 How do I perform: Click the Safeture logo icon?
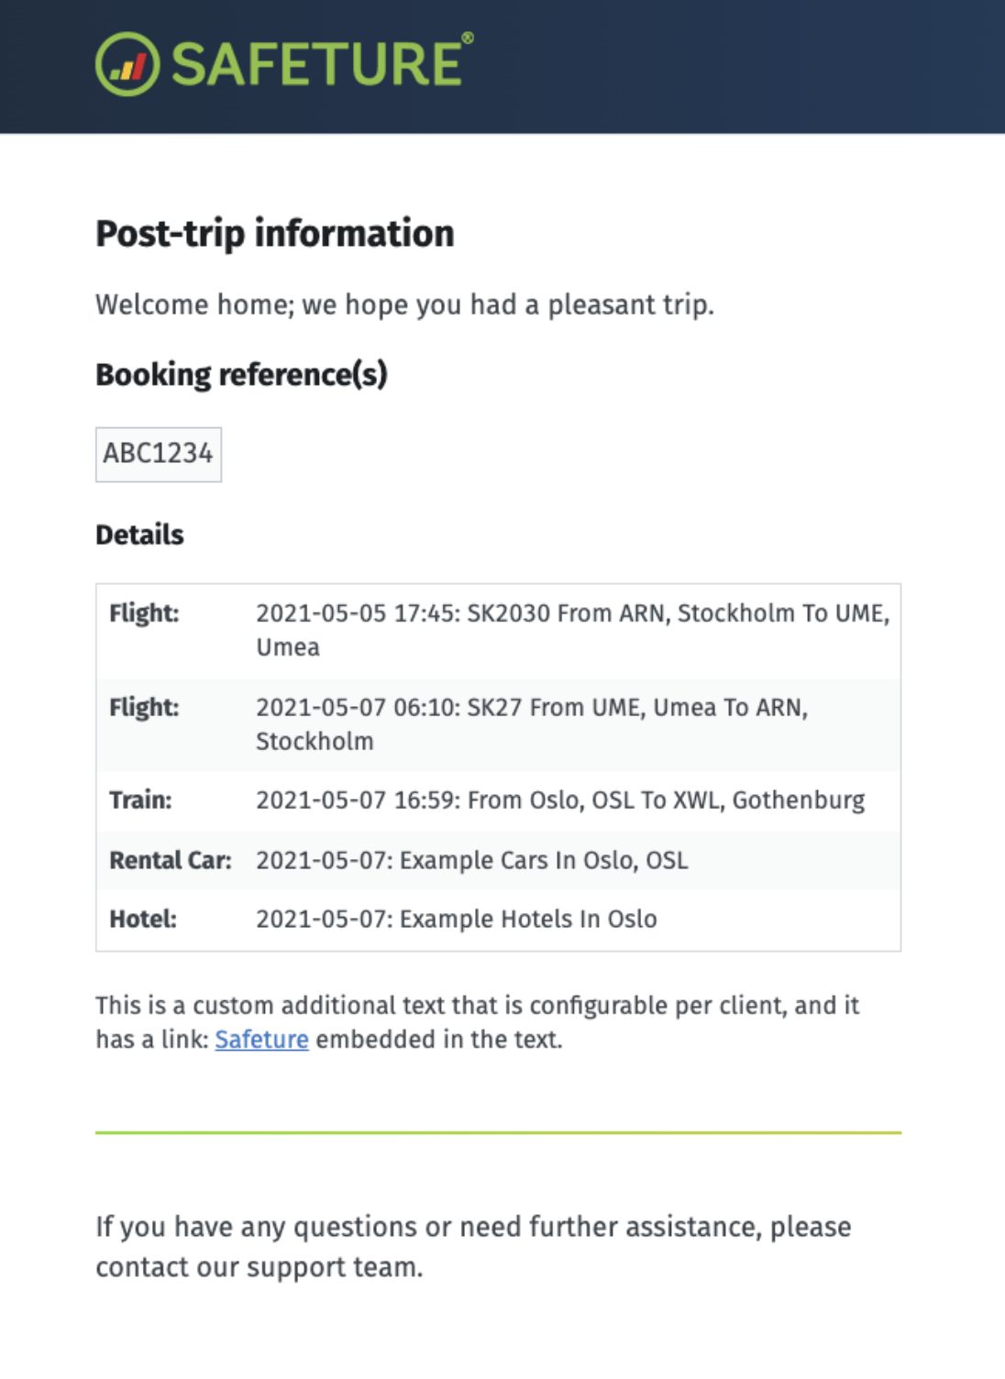click(x=127, y=64)
